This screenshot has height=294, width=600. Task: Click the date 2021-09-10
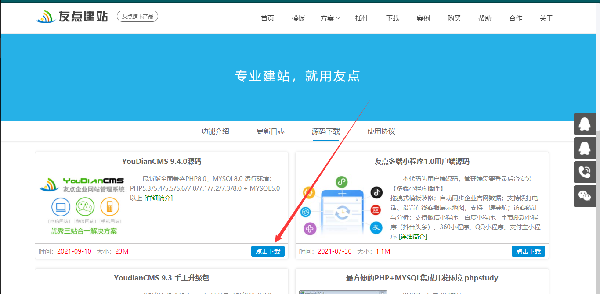[75, 251]
